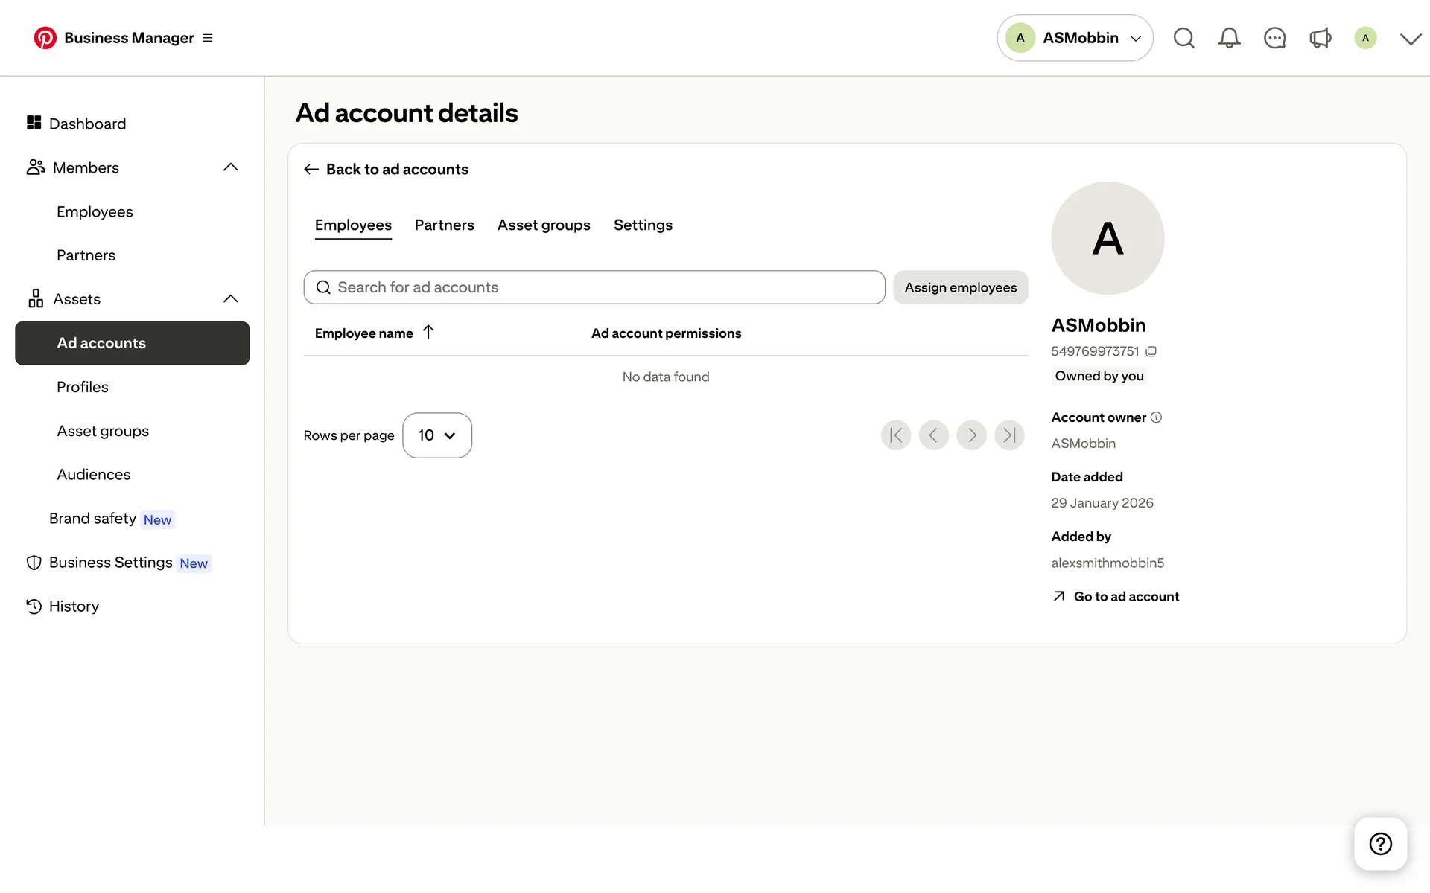1430x893 pixels.
Task: Expand the ASMobbin account switcher
Action: click(x=1075, y=38)
